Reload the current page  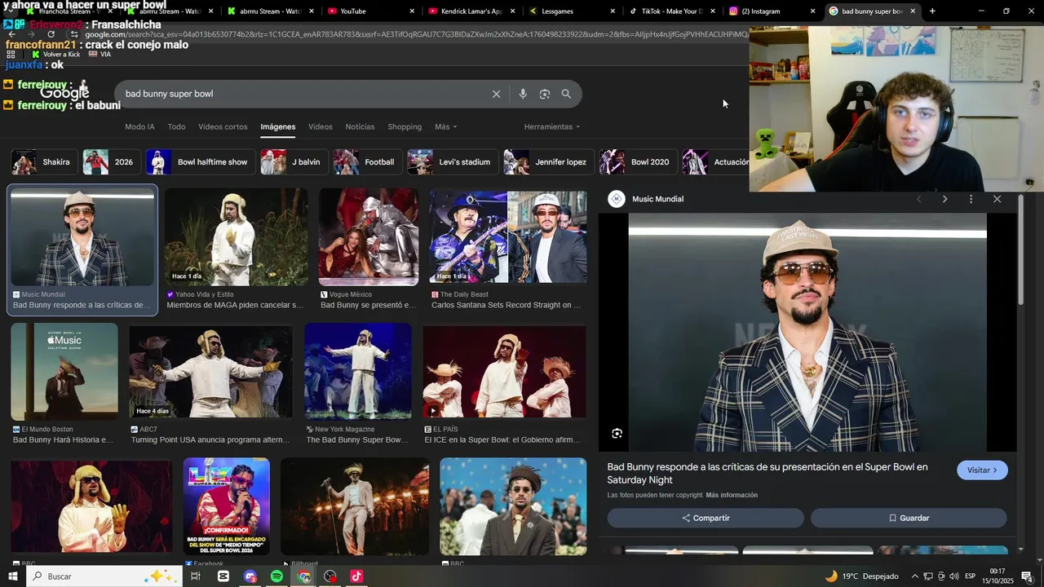tap(51, 34)
